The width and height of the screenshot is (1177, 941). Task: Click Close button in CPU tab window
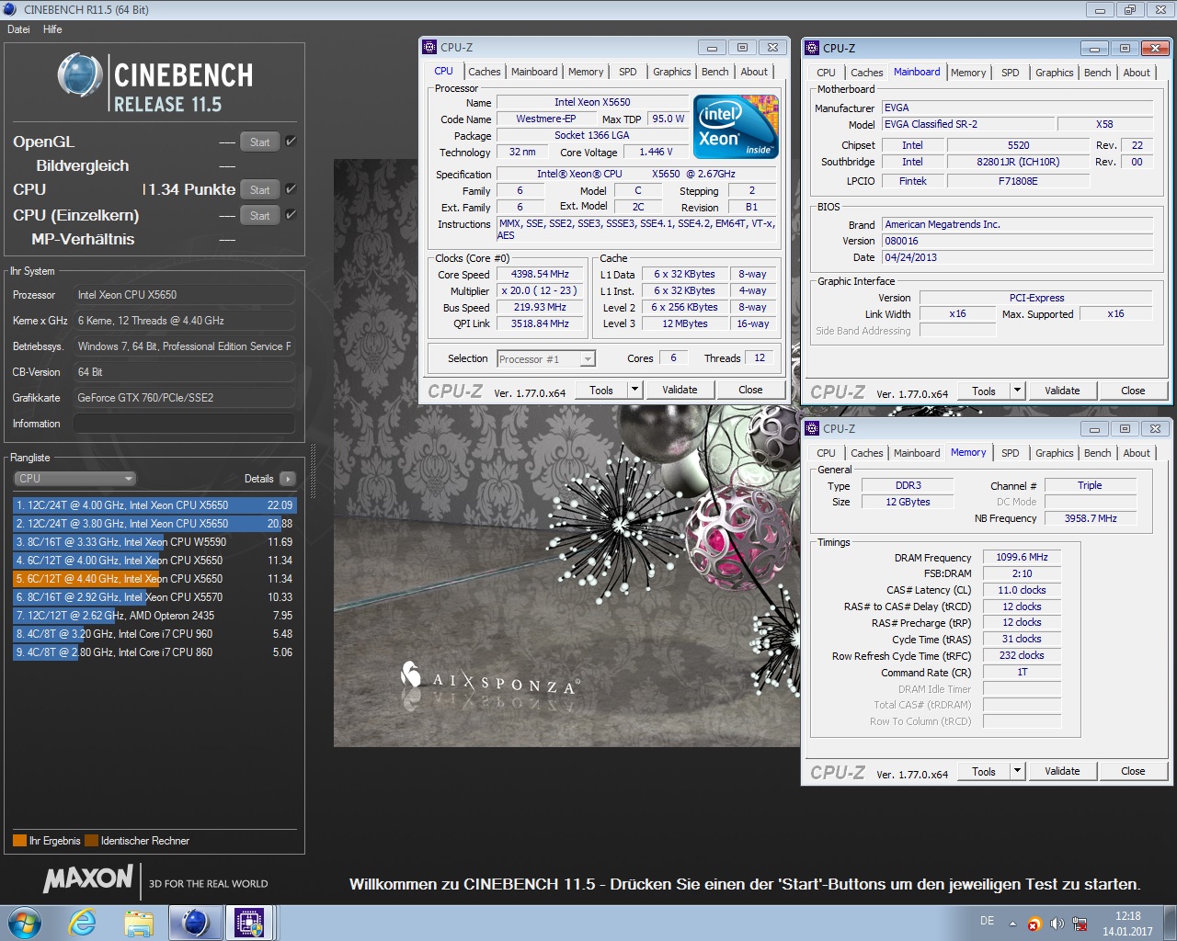click(x=750, y=390)
